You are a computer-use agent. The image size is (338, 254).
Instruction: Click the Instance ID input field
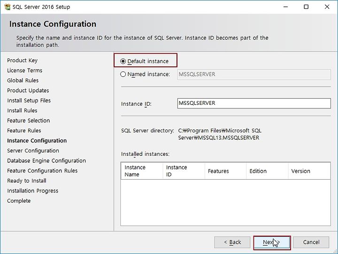point(254,103)
